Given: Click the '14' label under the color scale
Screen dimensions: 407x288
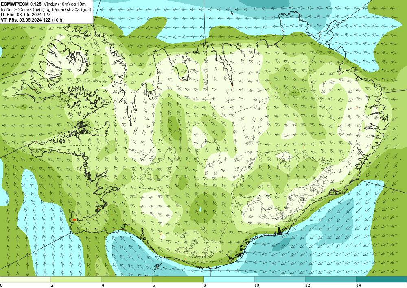Looking at the screenshot, I should 359,286.
